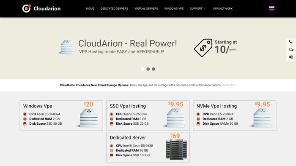
Task: Select the first carousel slide dot
Action: coord(143,69)
